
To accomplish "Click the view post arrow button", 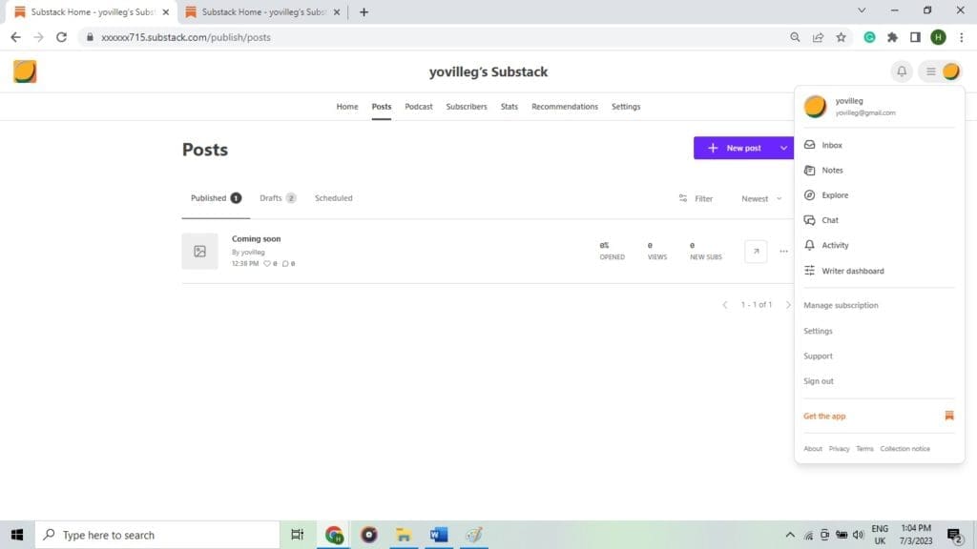I will point(756,252).
